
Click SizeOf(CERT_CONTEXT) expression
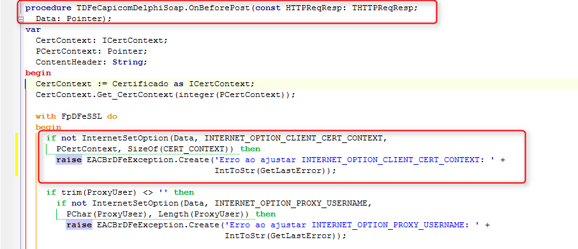pyautogui.click(x=181, y=149)
